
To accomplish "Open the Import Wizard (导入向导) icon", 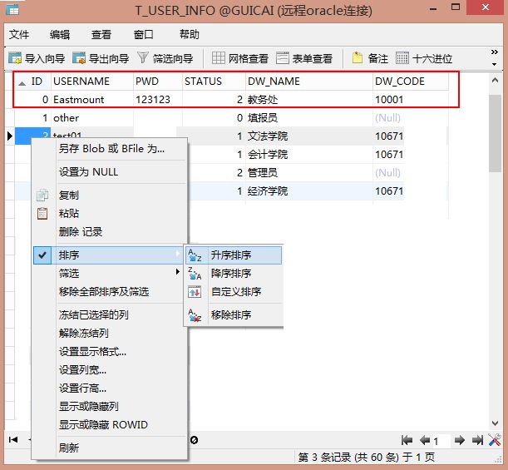I will point(15,58).
